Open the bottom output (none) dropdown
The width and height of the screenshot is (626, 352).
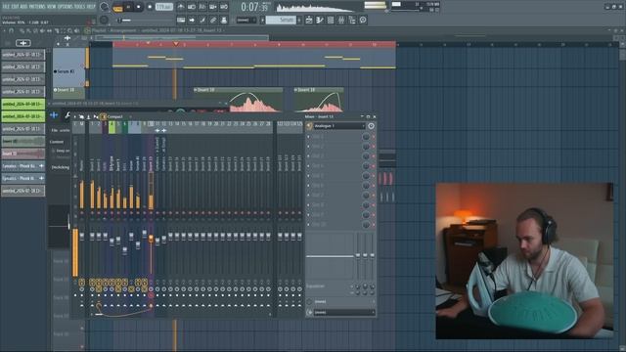tap(343, 313)
